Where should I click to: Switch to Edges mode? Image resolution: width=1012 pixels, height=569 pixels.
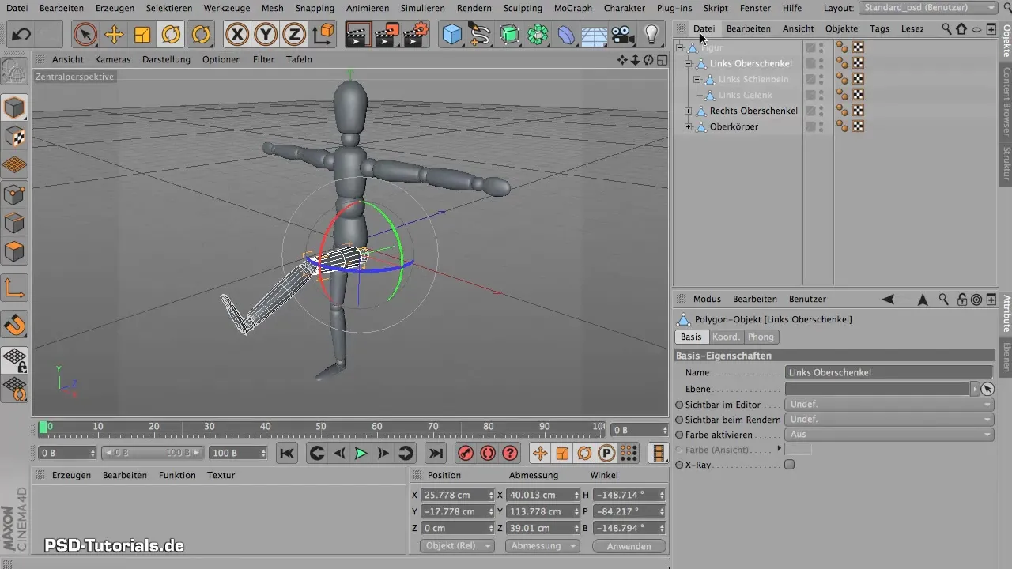coord(15,224)
